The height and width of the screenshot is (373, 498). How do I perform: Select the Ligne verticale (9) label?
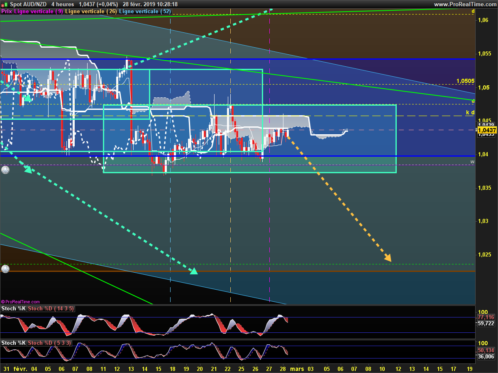click(39, 12)
